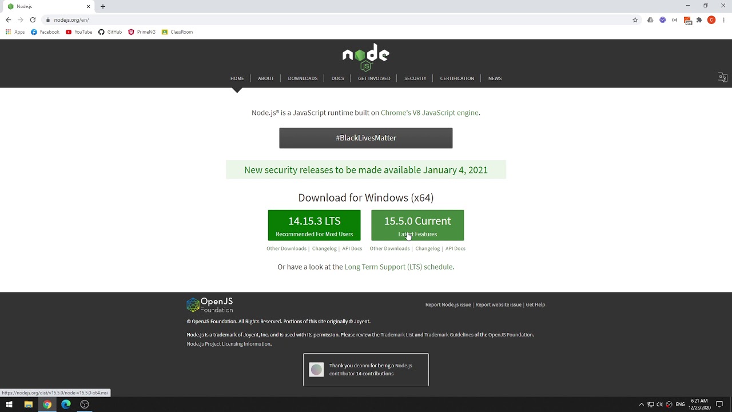Open the volume control in the tray
Viewport: 732px width, 412px height.
(659, 405)
